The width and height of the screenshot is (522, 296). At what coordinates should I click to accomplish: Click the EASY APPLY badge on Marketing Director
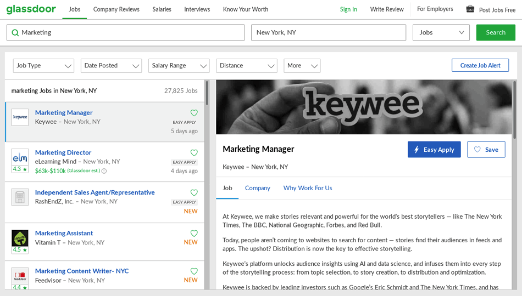click(x=185, y=162)
